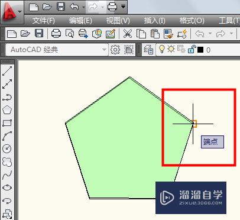Click the black layer color swatch

point(200,50)
